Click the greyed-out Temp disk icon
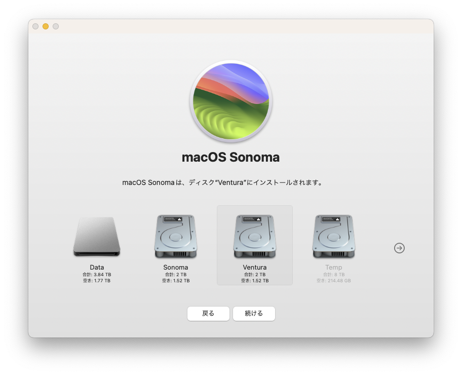Image resolution: width=462 pixels, height=375 pixels. pos(333,237)
